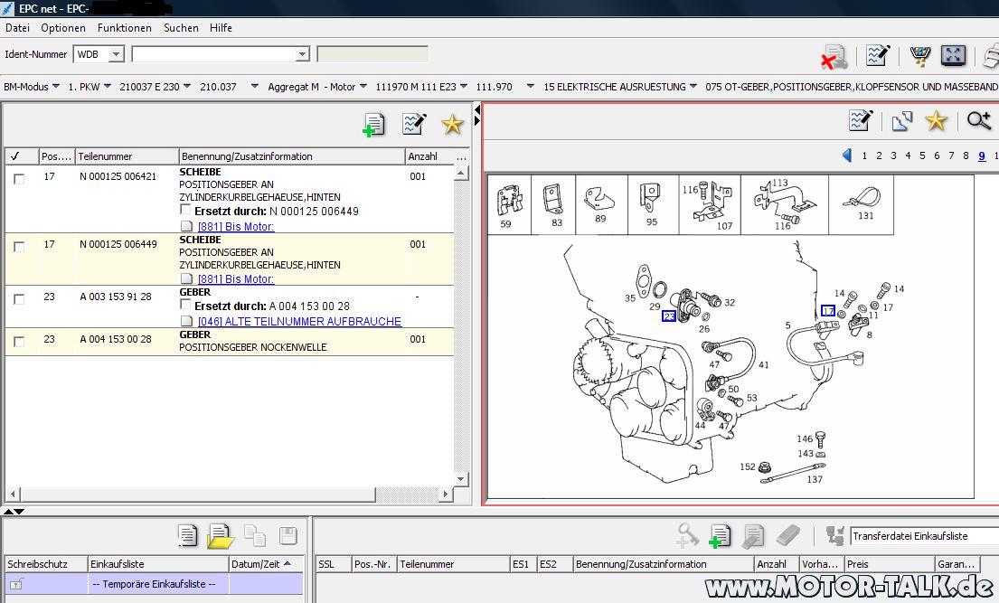Switch to image page 9
The image size is (999, 603).
click(x=982, y=155)
